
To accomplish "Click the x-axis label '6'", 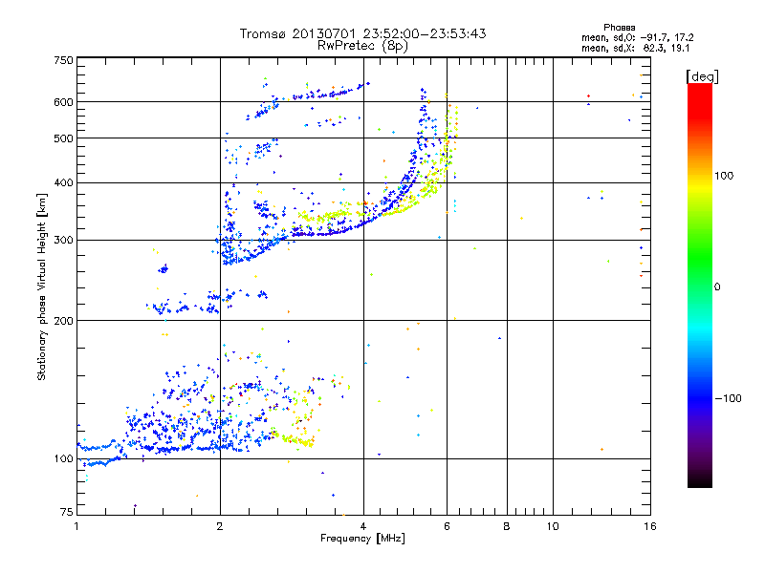I will [x=447, y=526].
